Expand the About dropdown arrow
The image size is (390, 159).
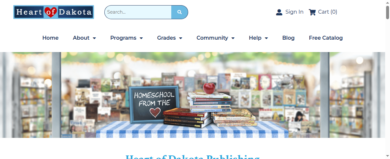coord(94,38)
